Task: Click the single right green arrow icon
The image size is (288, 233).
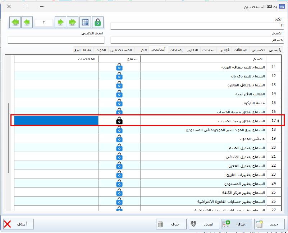Action: tap(61, 22)
